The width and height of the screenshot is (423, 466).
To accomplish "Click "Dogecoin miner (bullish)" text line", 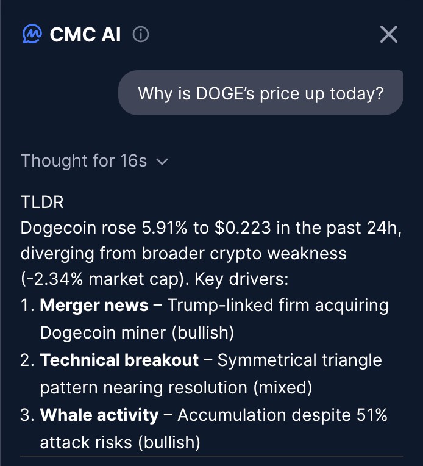I will pyautogui.click(x=137, y=332).
